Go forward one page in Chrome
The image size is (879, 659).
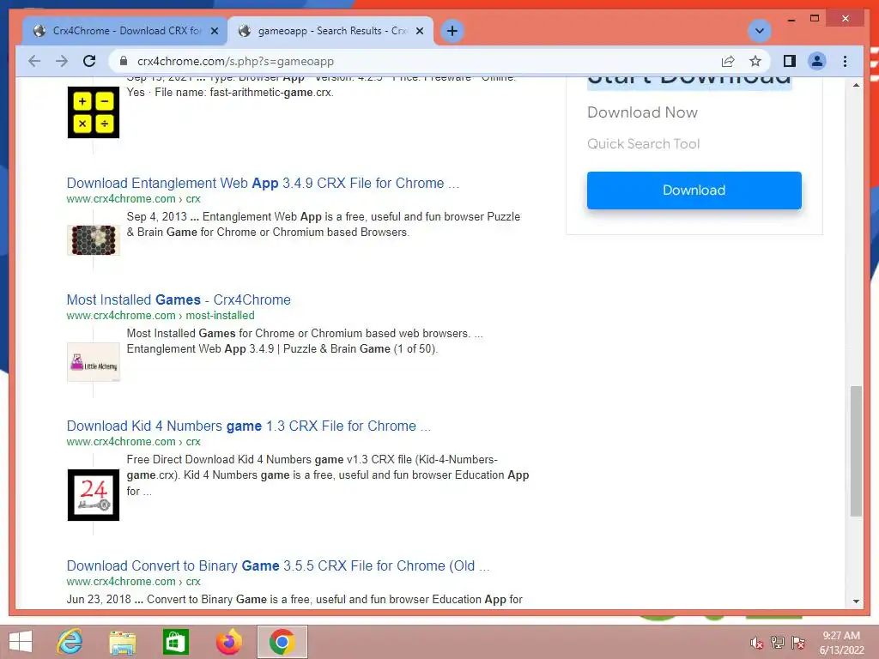pyautogui.click(x=62, y=61)
